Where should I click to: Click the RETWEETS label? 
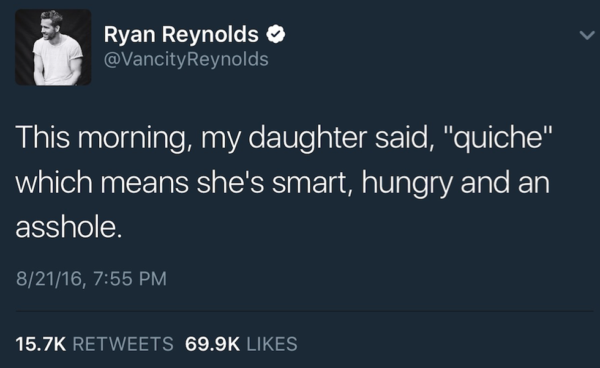click(x=122, y=344)
